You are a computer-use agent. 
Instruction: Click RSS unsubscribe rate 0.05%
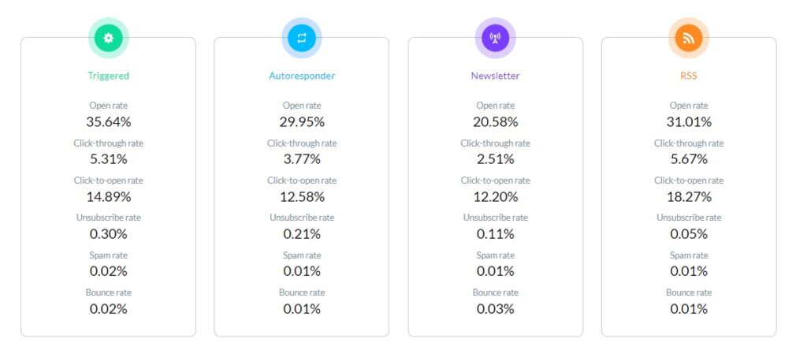[x=689, y=234]
